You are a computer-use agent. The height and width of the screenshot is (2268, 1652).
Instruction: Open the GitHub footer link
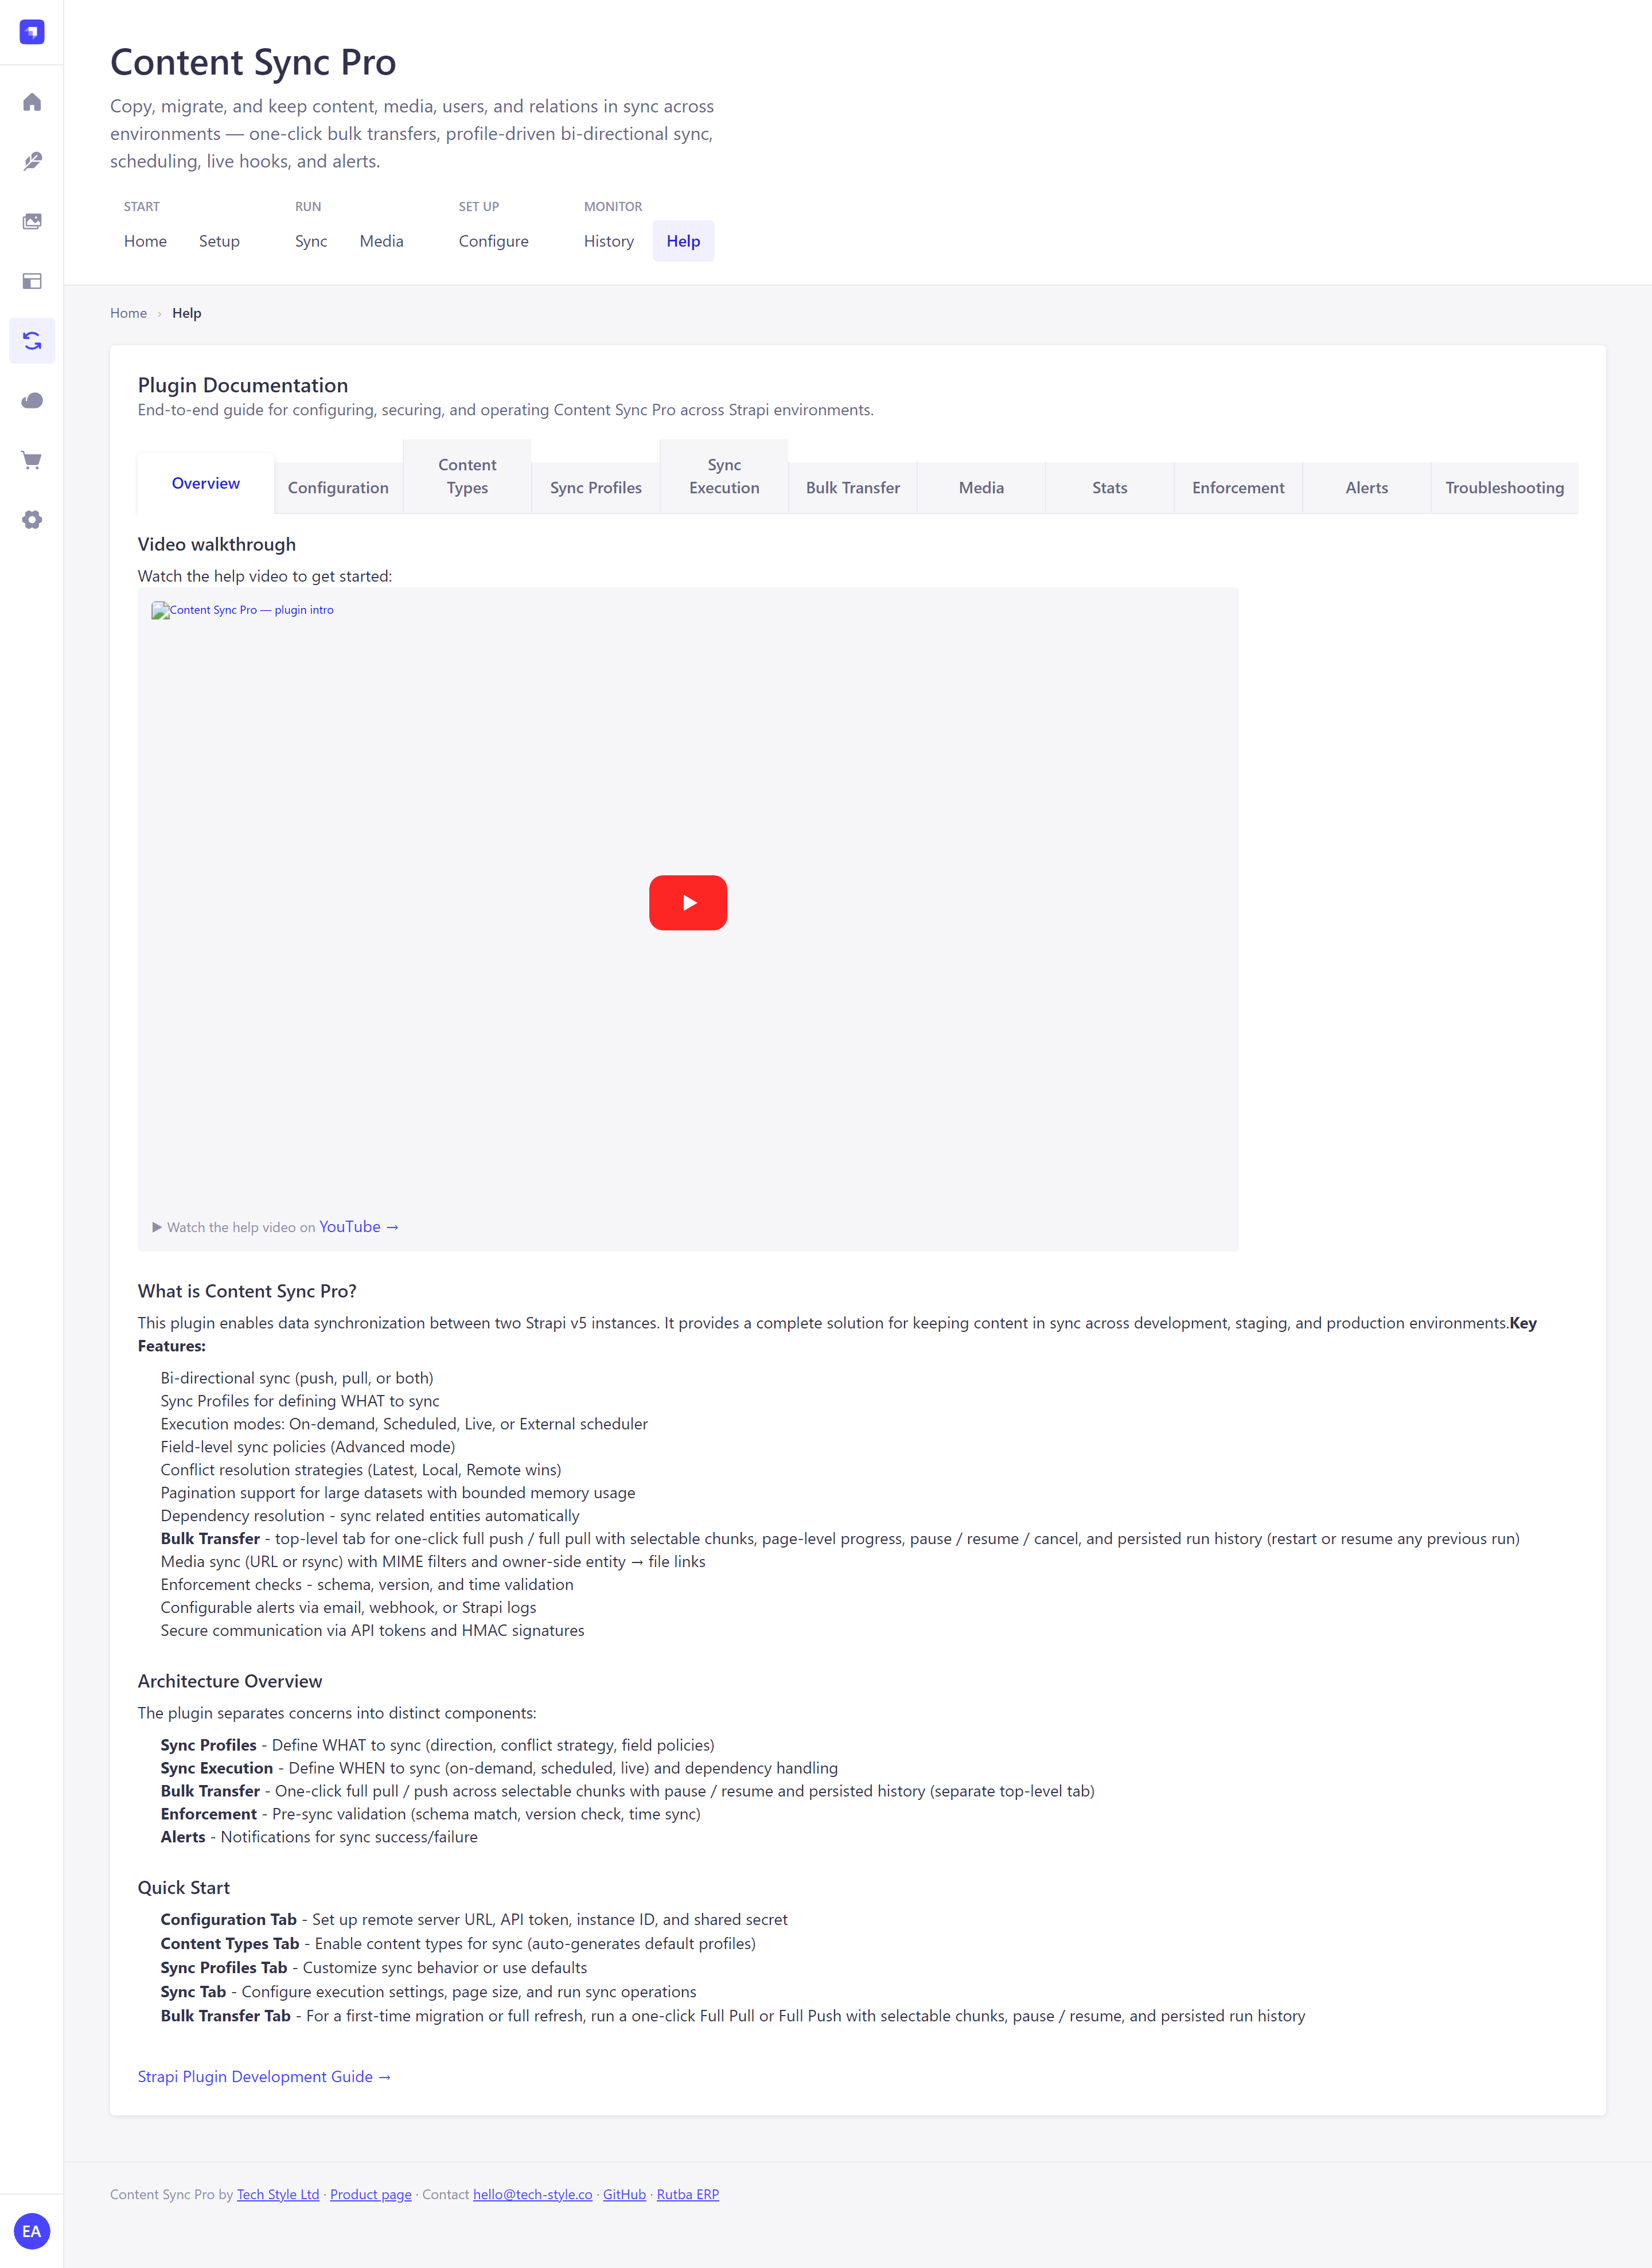(x=624, y=2195)
